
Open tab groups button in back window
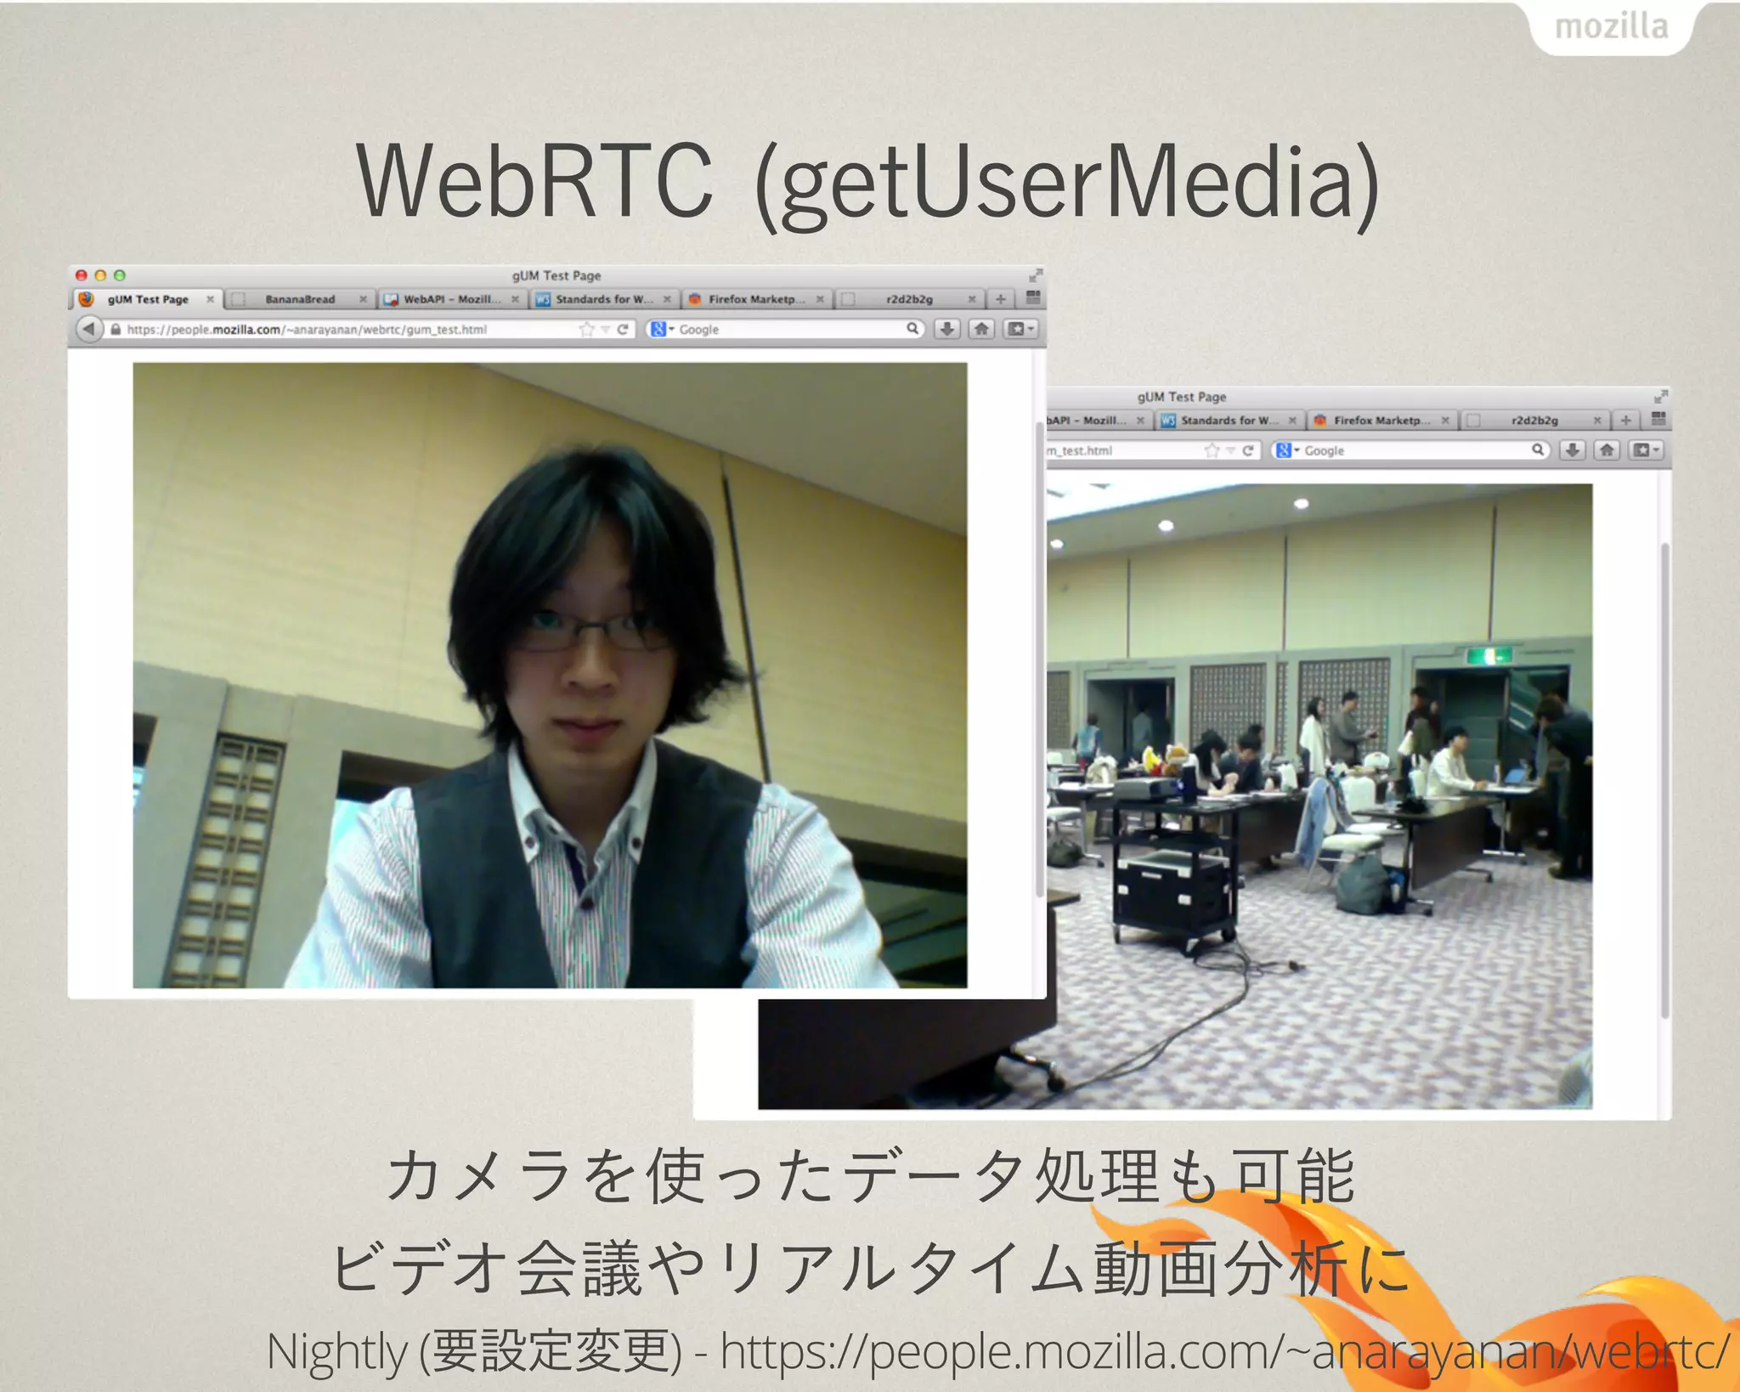pyautogui.click(x=1658, y=419)
